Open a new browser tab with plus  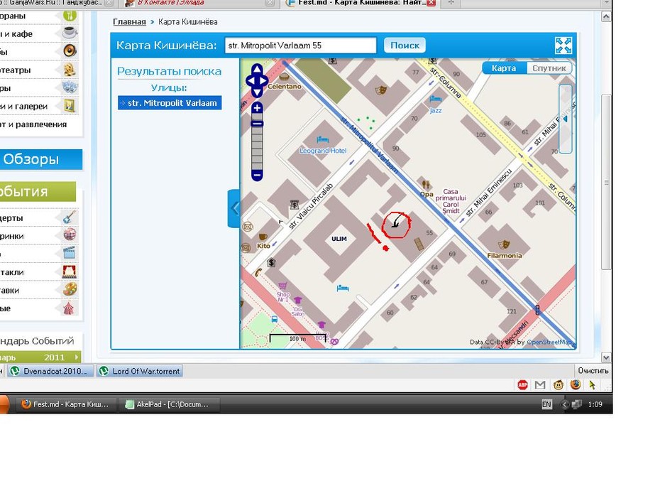tap(451, 3)
